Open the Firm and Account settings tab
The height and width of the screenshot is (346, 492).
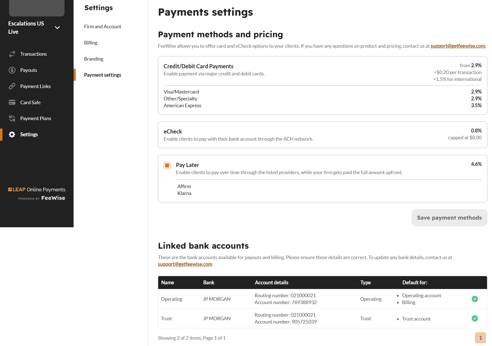(102, 27)
